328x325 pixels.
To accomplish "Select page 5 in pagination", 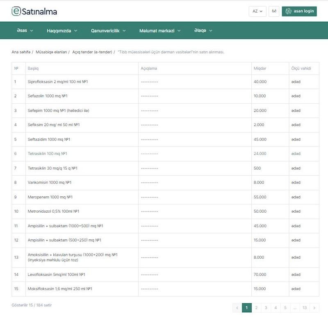I will pyautogui.click(x=285, y=308).
